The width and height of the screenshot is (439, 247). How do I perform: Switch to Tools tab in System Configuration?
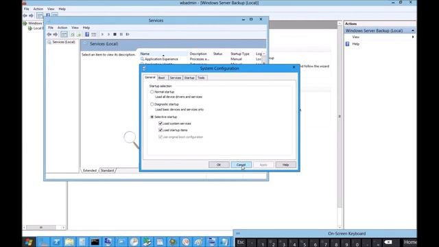coord(201,78)
